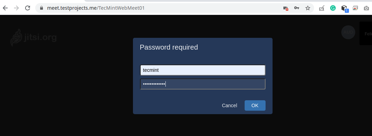
Task: Focus the username field containing tecmint
Action: click(x=203, y=70)
